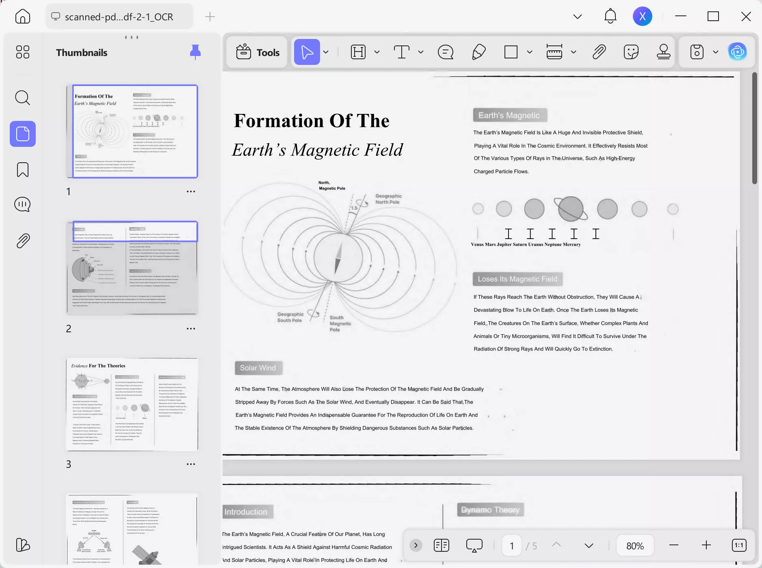Select the sticker tool
This screenshot has height=568, width=762.
(631, 52)
